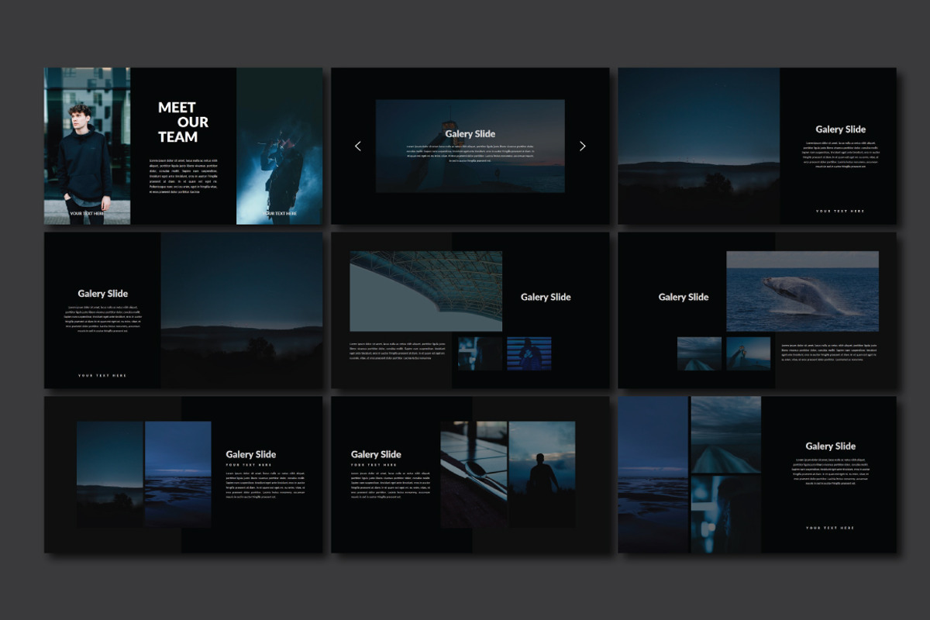The width and height of the screenshot is (930, 620).
Task: Select the dark thumbnail left of the blue-striped figure
Action: [x=480, y=353]
